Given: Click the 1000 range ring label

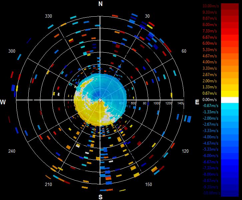Looking at the screenshot, I should 156,103.
